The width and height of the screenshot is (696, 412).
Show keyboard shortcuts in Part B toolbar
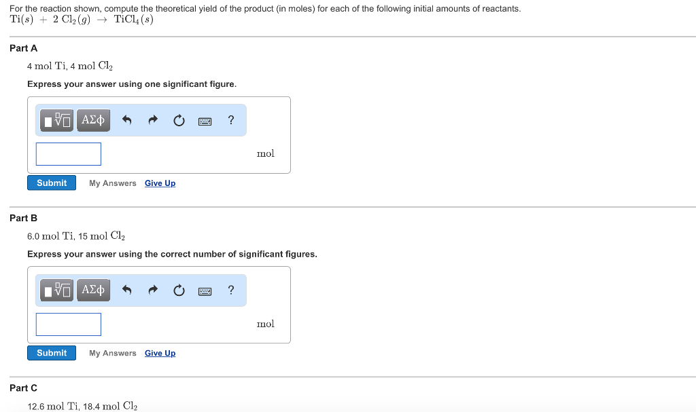205,291
